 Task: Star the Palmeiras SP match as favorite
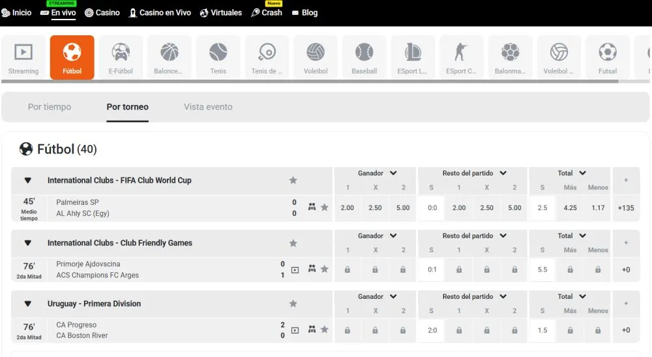325,208
